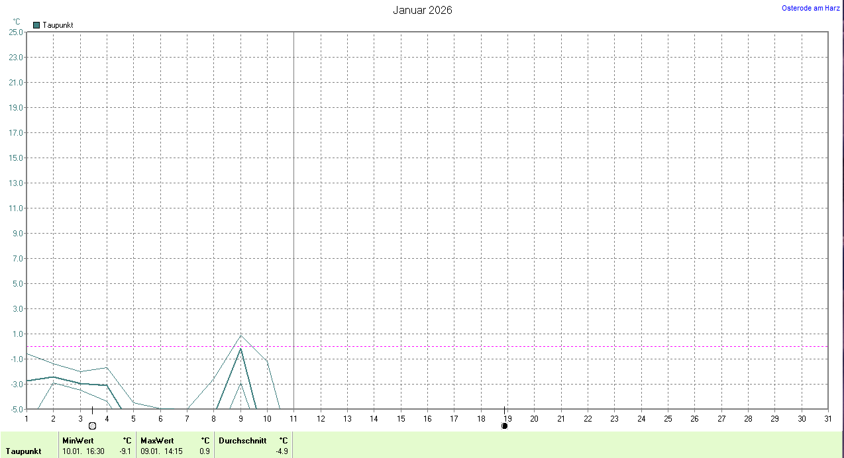This screenshot has width=844, height=458.
Task: Click the minimum value -9.1 cell
Action: [x=125, y=451]
